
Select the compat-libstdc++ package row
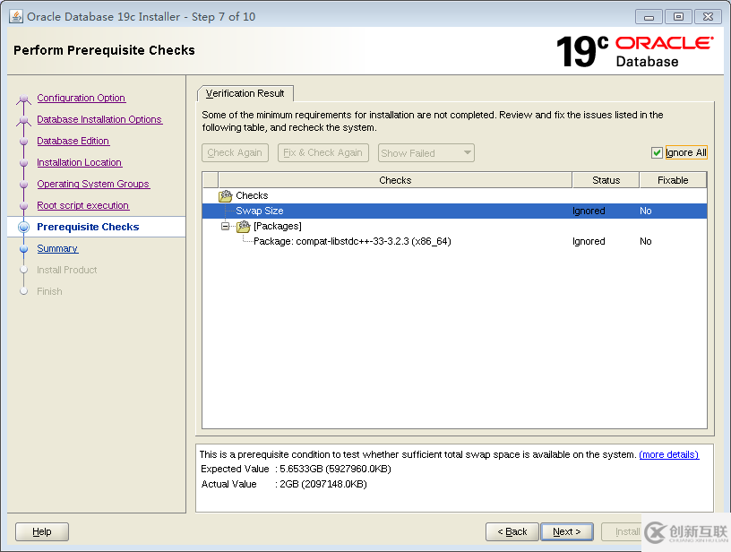pyautogui.click(x=454, y=241)
